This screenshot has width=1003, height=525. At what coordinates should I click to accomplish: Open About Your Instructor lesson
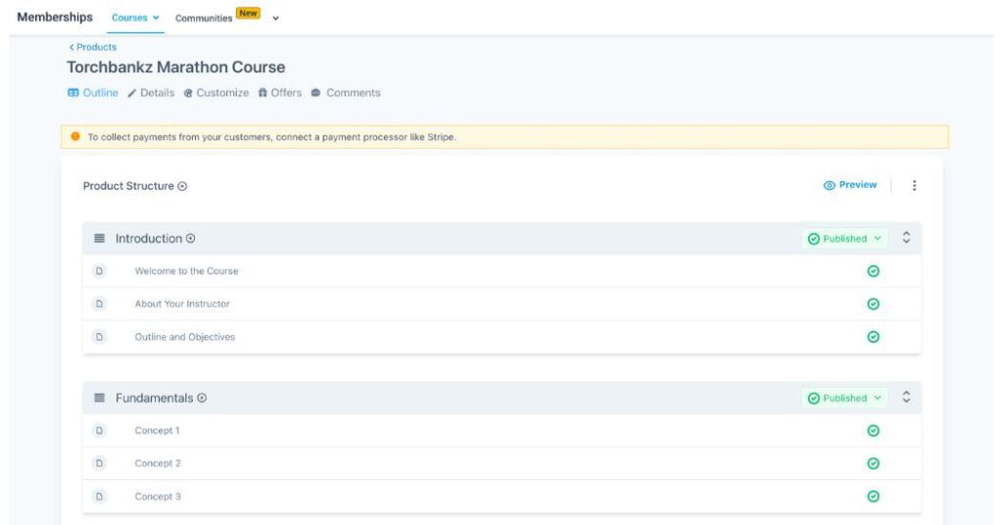tap(181, 304)
